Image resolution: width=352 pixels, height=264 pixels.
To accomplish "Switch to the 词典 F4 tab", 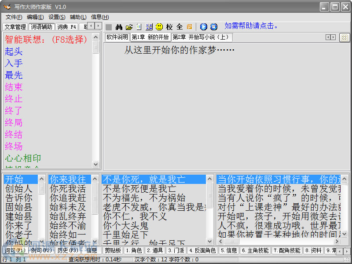I will click(67, 27).
